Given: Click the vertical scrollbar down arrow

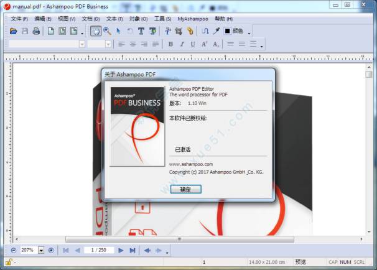Looking at the screenshot, I should [369, 232].
